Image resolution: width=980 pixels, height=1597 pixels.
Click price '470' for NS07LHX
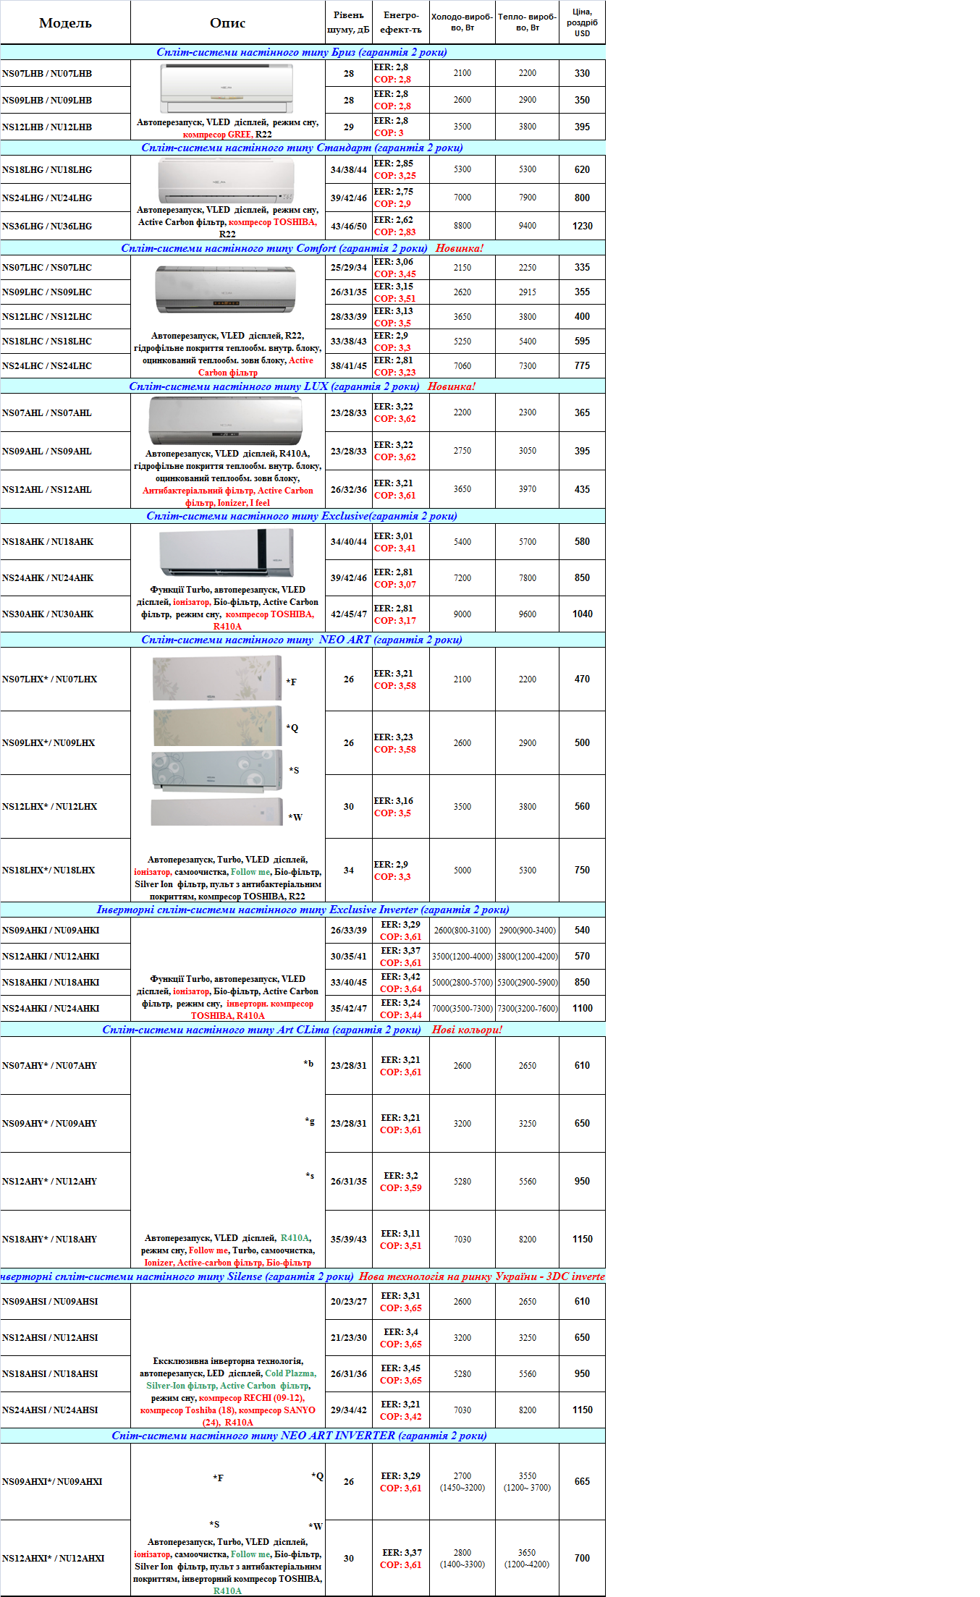[x=582, y=679]
